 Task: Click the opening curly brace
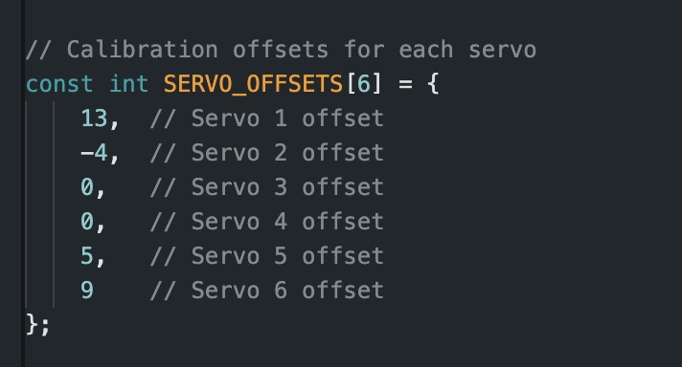click(433, 84)
